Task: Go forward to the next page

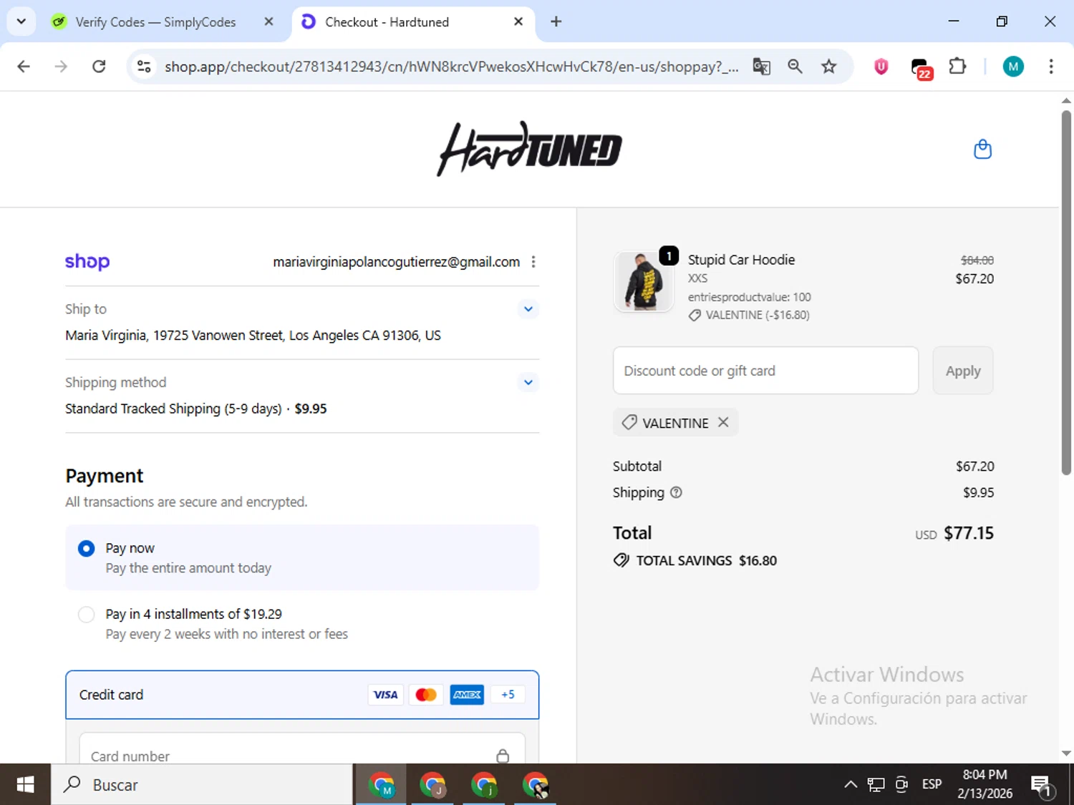Action: pos(61,67)
